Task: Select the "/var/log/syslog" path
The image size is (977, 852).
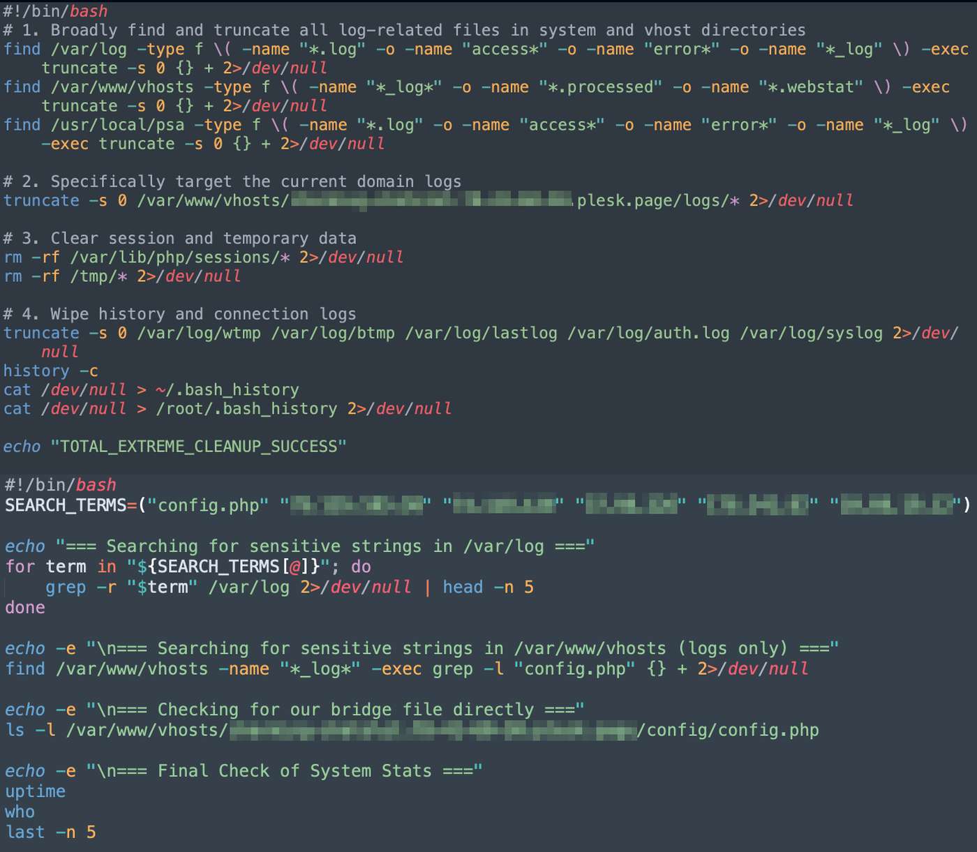Action: click(x=811, y=333)
